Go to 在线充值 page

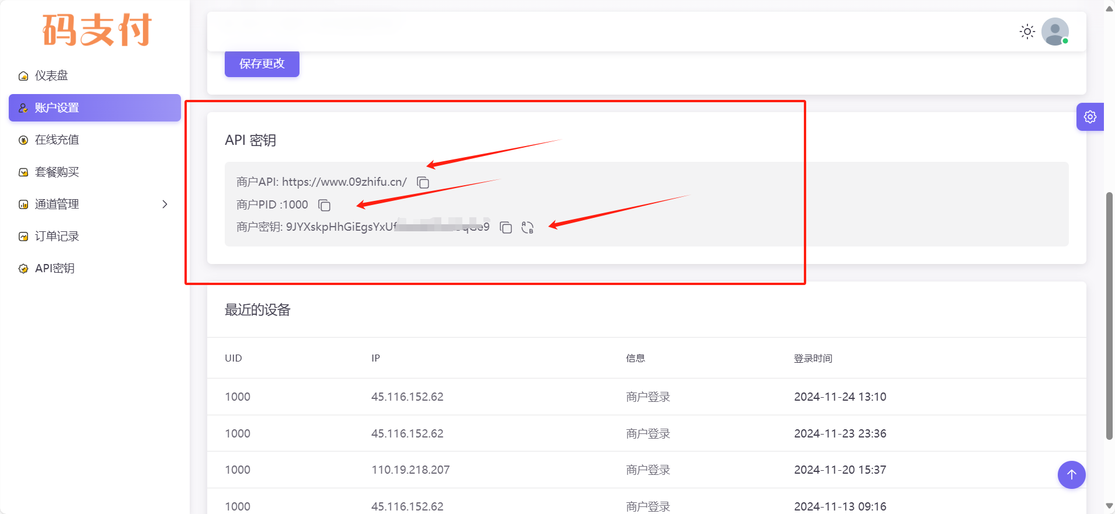tap(57, 140)
